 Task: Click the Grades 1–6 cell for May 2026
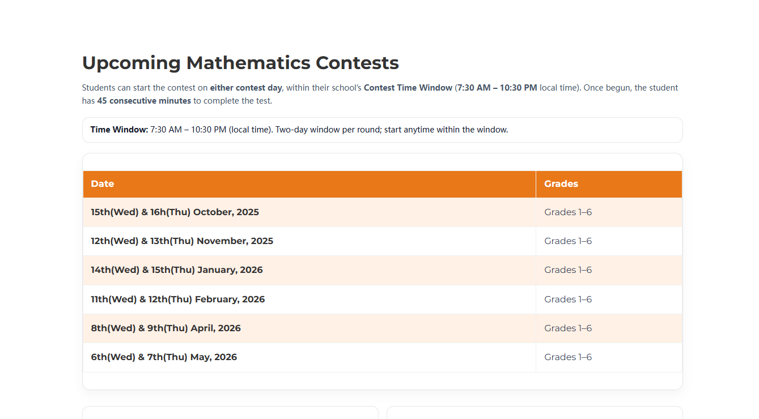[x=568, y=357]
